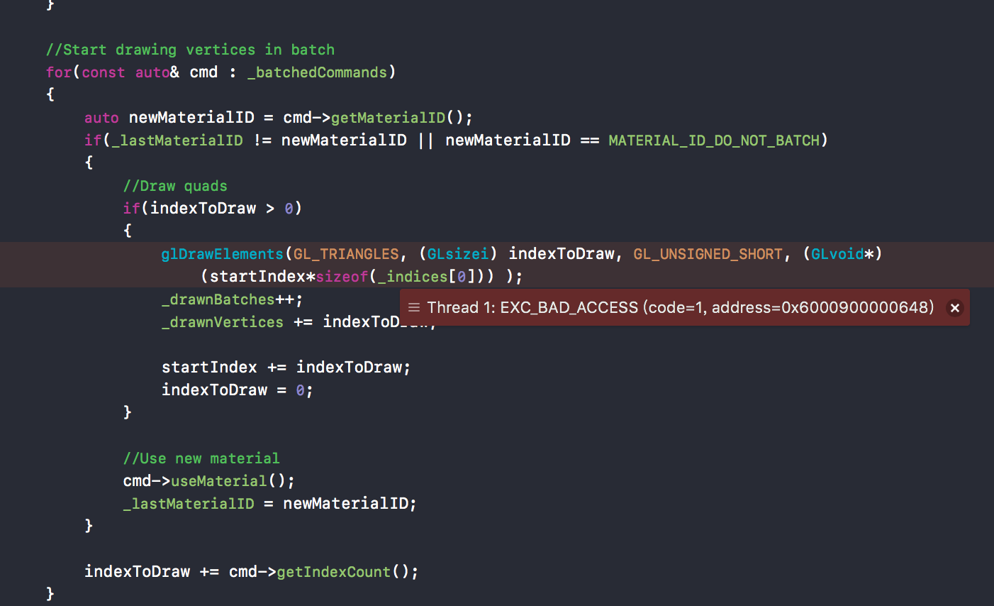Viewport: 994px width, 606px height.
Task: Dismiss the EXC_BAD_ACCESS error annotation
Action: point(955,308)
